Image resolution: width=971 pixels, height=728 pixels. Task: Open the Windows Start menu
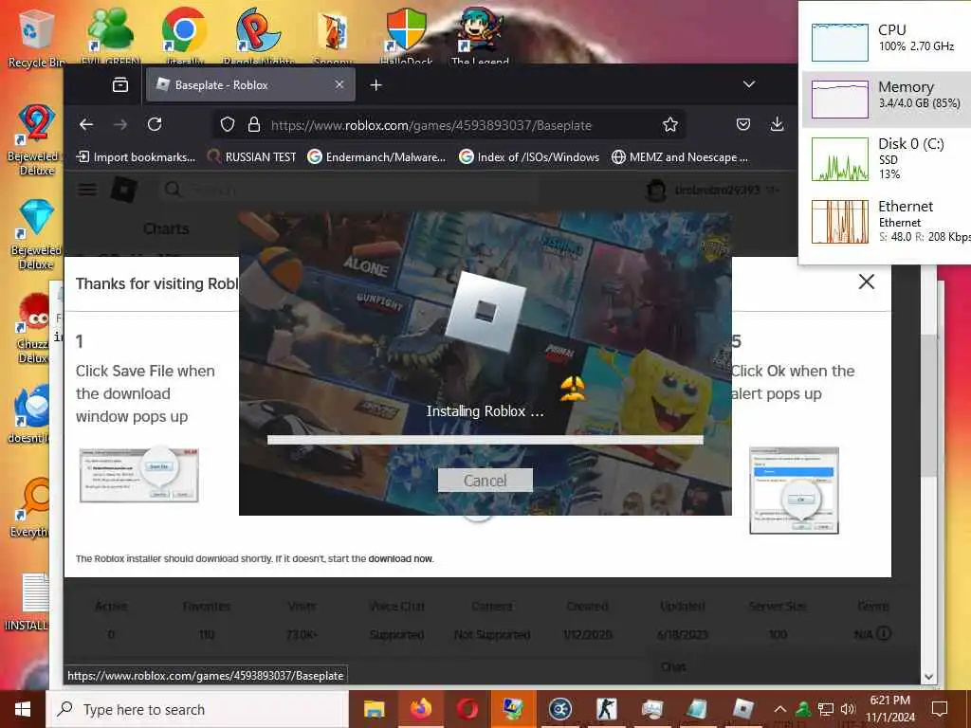23,709
